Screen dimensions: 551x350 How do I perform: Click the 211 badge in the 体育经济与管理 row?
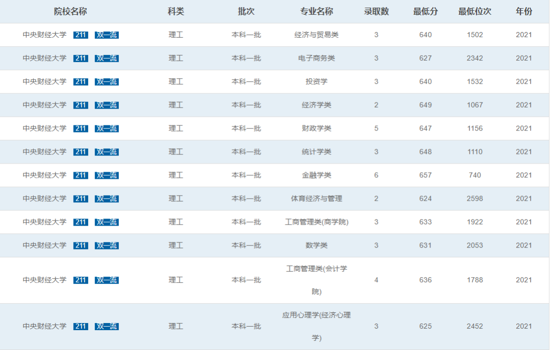click(81, 199)
